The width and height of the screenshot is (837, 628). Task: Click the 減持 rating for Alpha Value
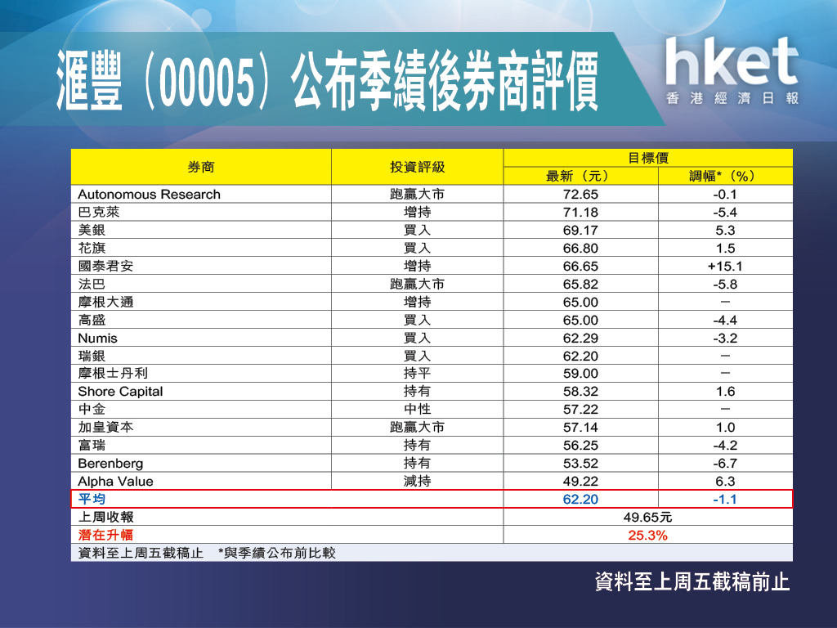point(417,481)
